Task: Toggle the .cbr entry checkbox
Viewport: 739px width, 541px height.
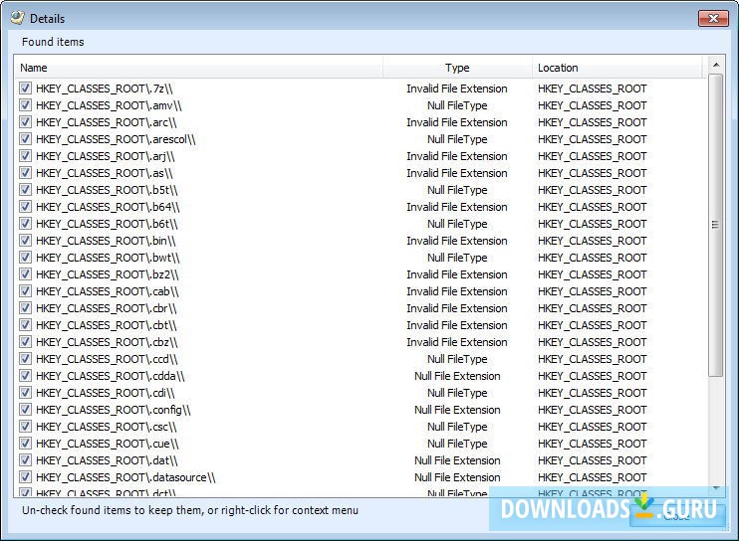Action: pos(26,308)
